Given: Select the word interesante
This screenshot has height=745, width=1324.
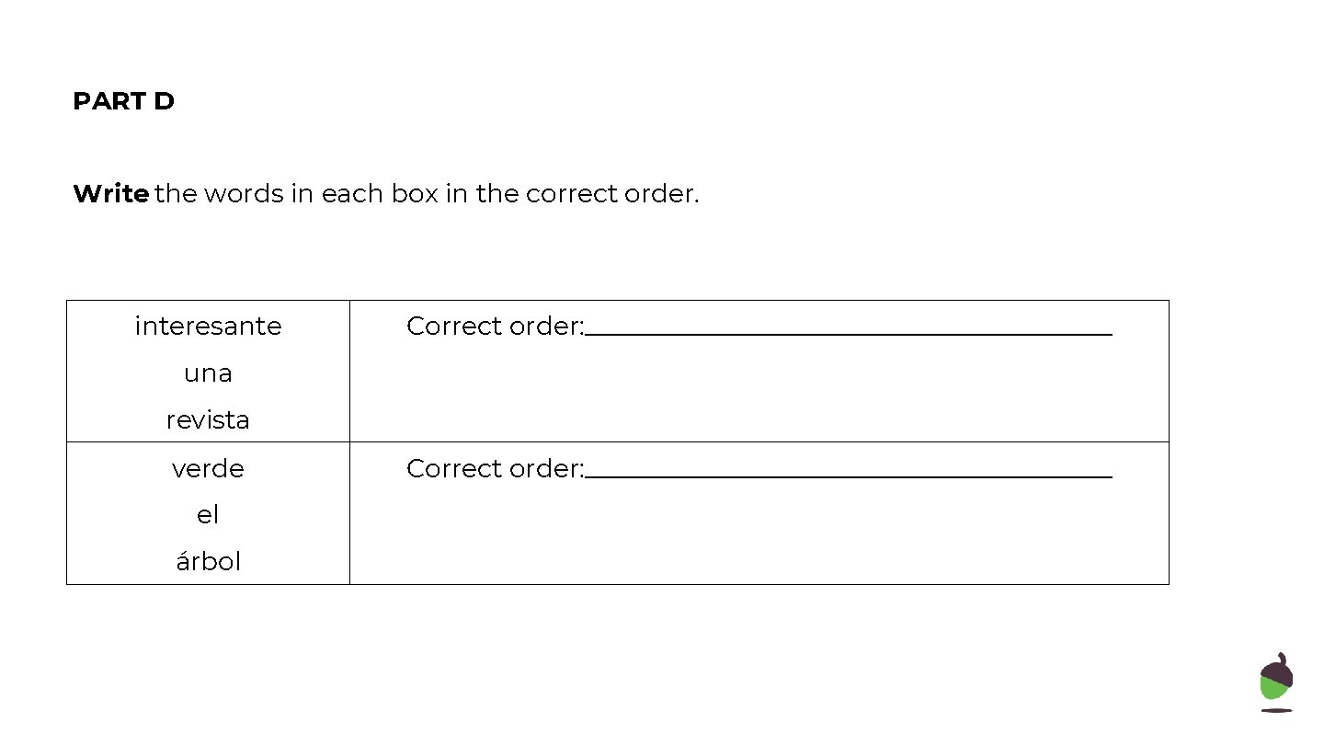Looking at the screenshot, I should (x=208, y=326).
